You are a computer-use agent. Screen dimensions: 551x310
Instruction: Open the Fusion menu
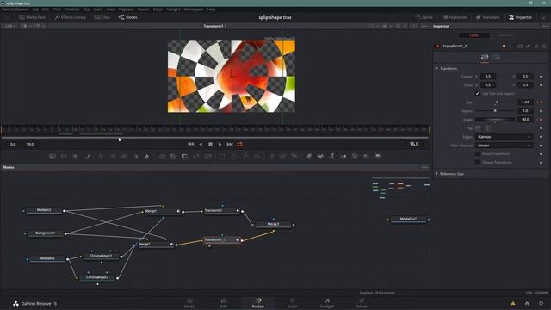click(144, 9)
